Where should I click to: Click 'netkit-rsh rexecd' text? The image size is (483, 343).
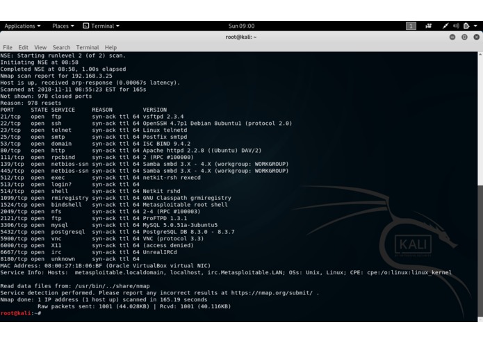click(172, 178)
